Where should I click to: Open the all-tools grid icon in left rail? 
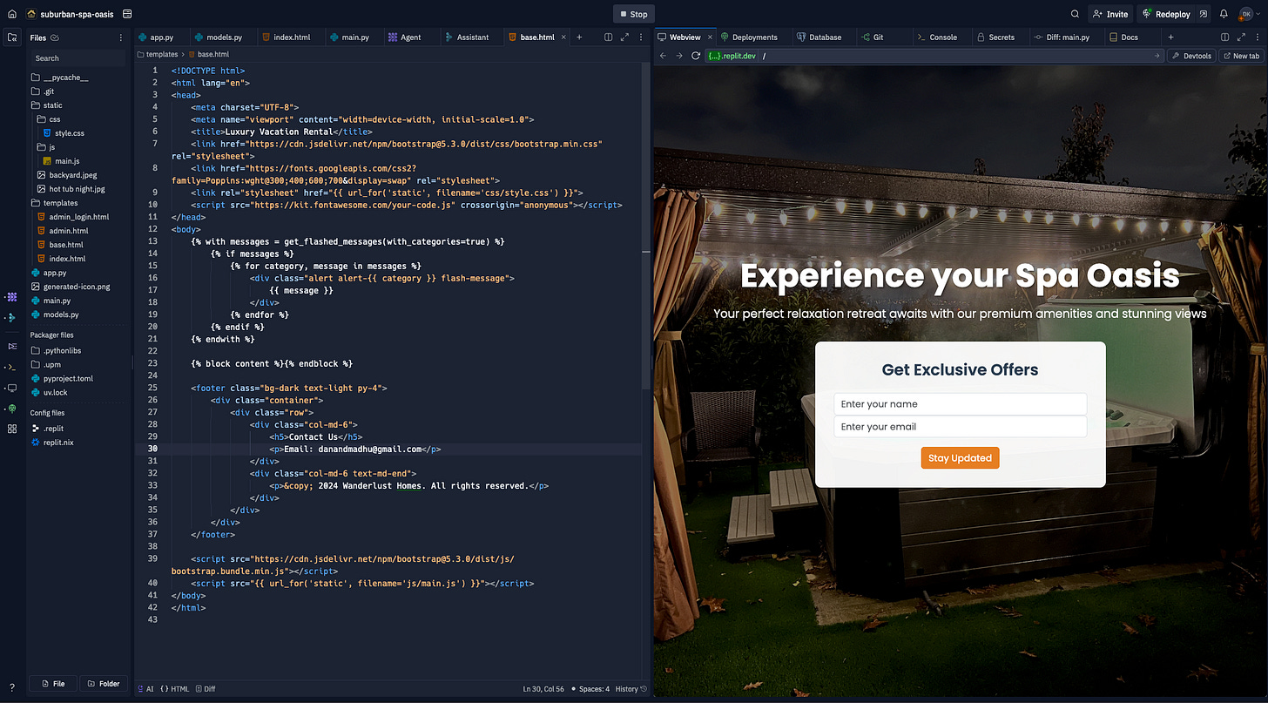(x=12, y=429)
